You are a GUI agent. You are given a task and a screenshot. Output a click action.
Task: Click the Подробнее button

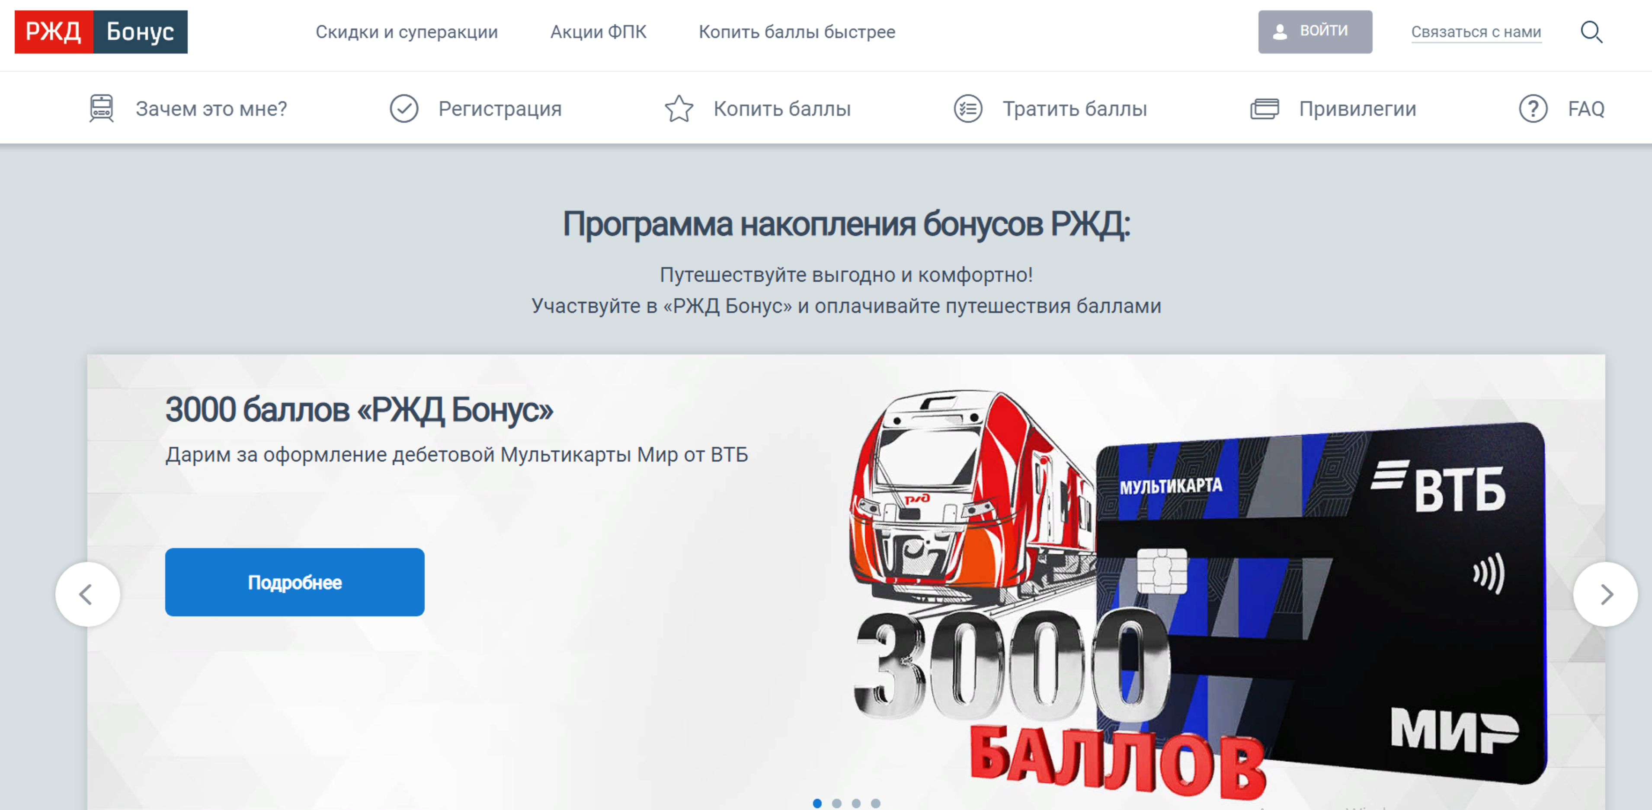(x=295, y=582)
